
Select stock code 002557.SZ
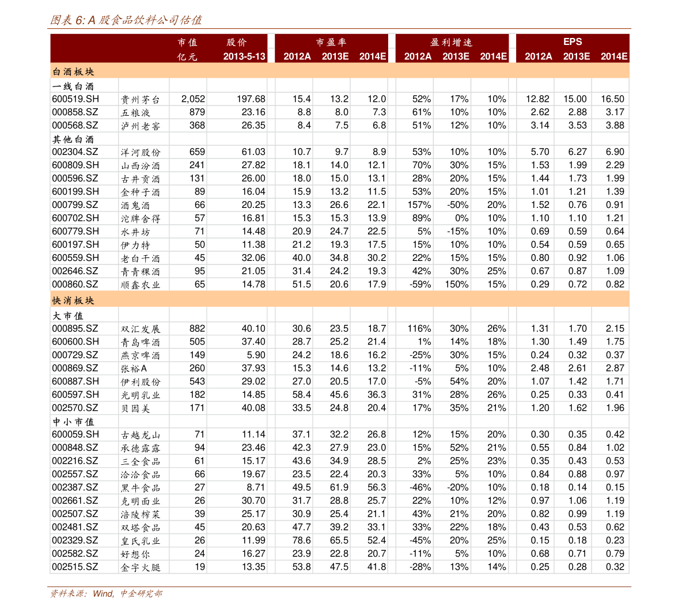75,474
